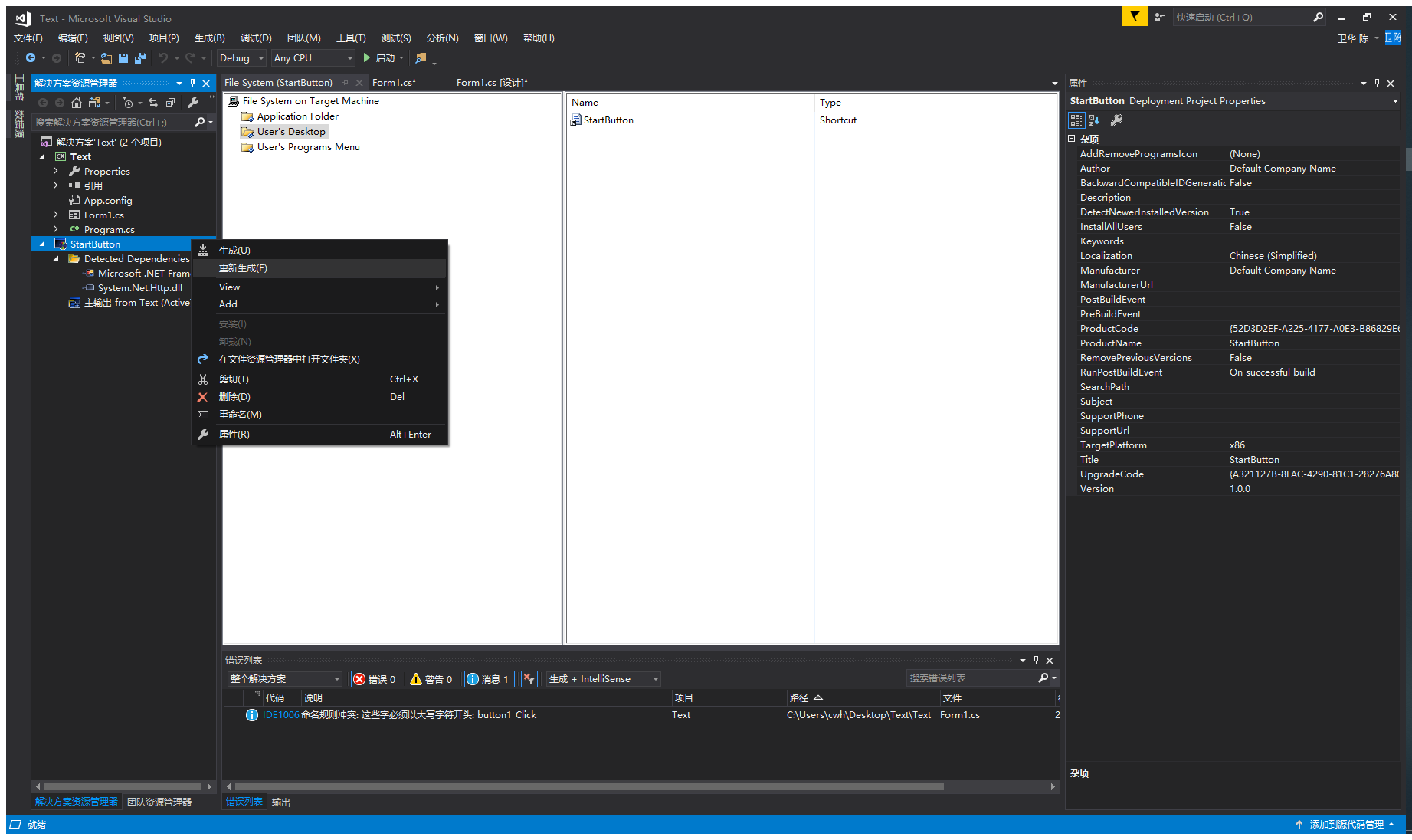The image size is (1412, 840).
Task: Click the Collapse All icon in Solution Explorer
Action: tap(170, 103)
